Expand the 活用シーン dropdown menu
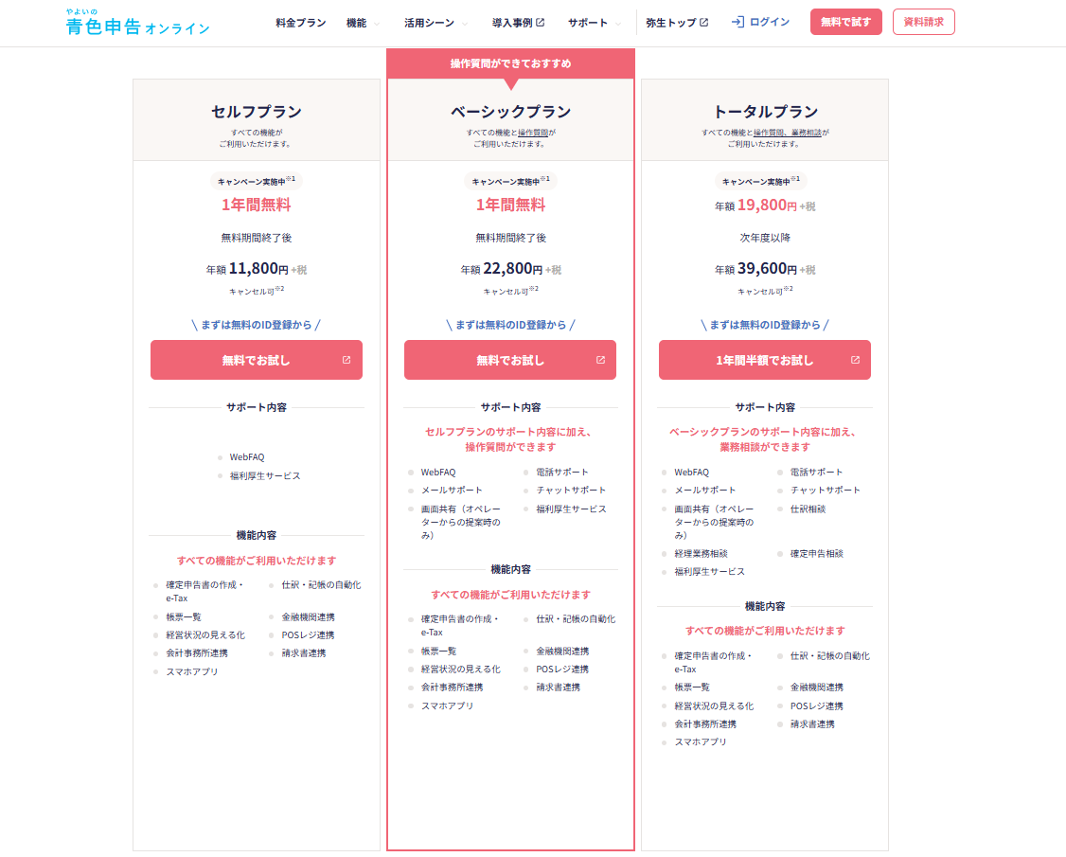Viewport: 1066px width, 857px height. pos(435,23)
